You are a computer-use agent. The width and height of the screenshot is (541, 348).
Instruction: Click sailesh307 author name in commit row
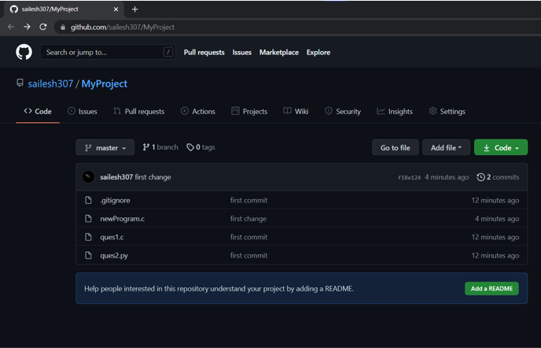point(116,177)
